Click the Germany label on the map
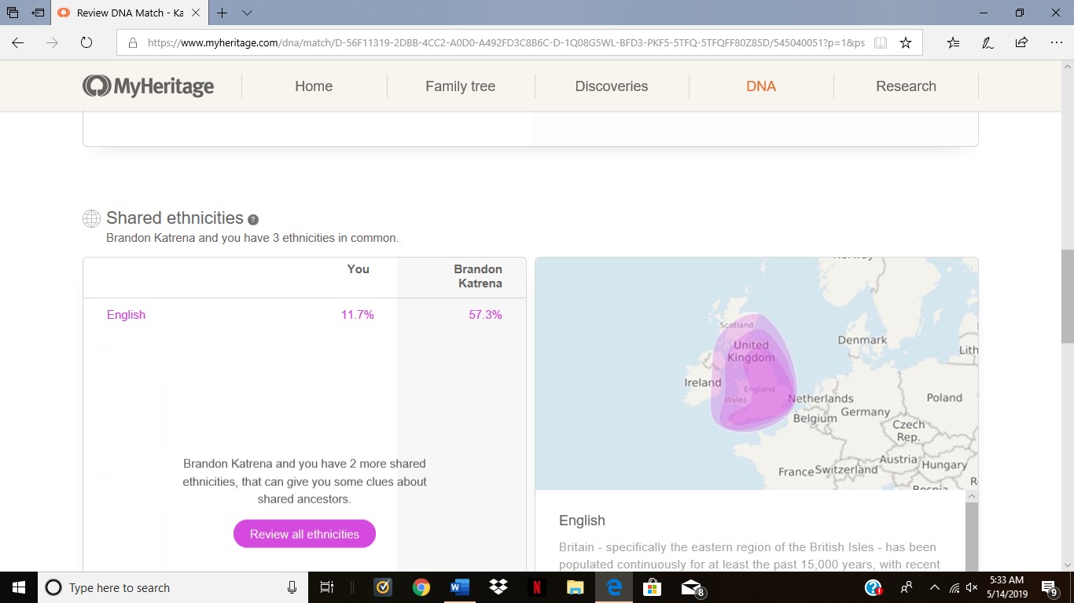Image resolution: width=1074 pixels, height=603 pixels. pos(865,412)
